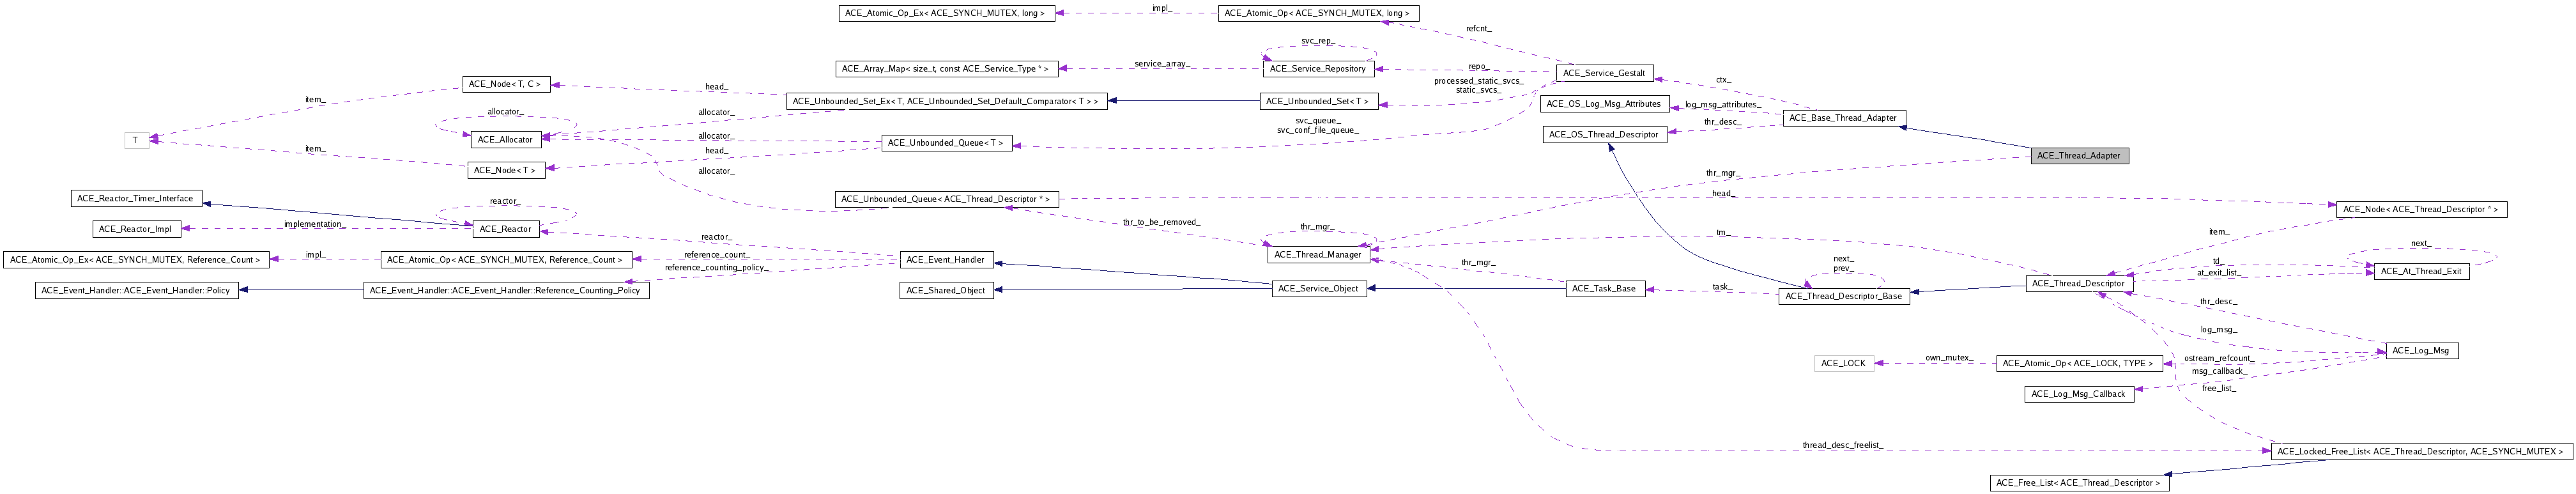Select the ACE_Free_List< ACE_Thread_Descriptor > node
This screenshot has height=494, width=2576.
point(2078,483)
